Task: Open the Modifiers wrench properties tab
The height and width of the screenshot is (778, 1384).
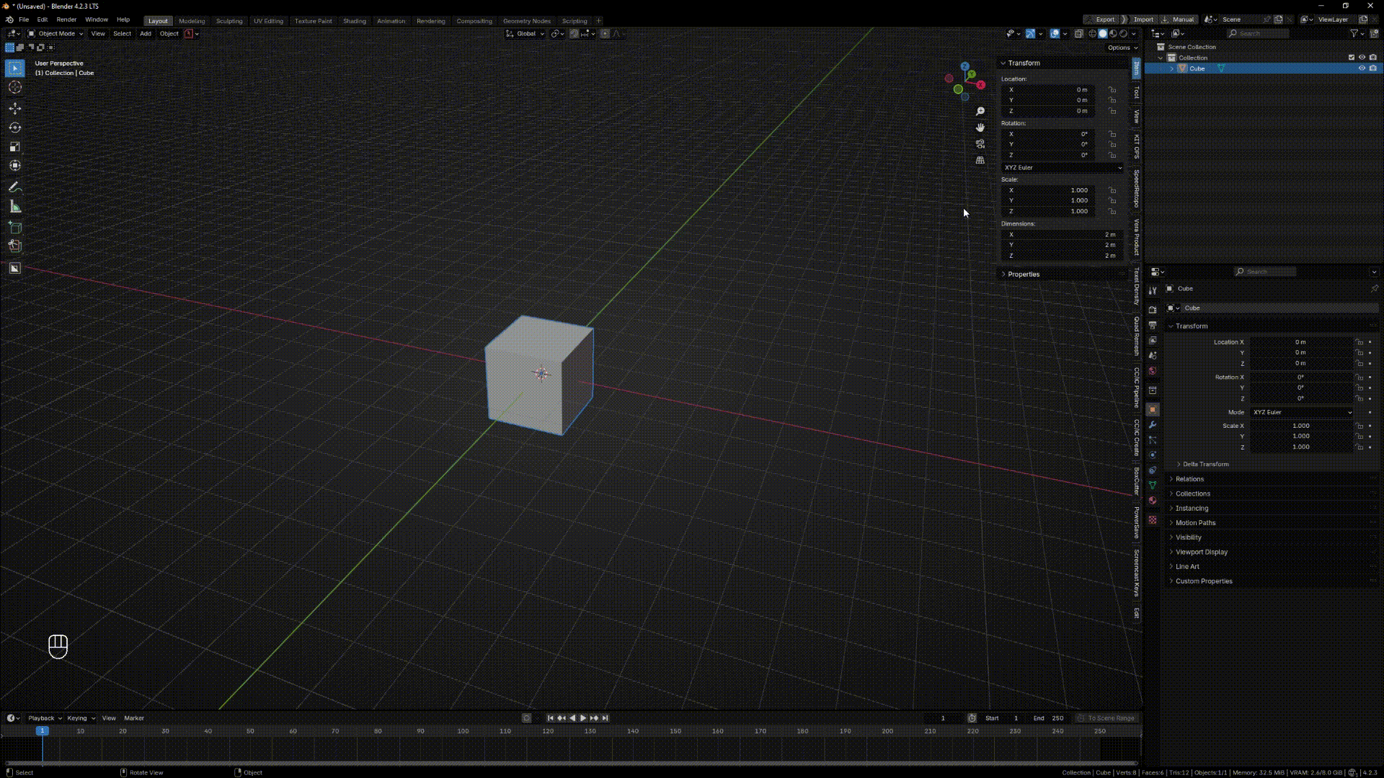Action: click(x=1153, y=425)
